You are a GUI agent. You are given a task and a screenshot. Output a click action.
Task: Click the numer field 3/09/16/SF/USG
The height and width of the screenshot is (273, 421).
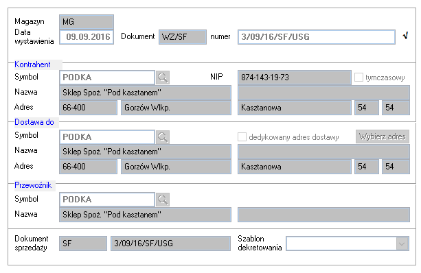pyautogui.click(x=317, y=37)
